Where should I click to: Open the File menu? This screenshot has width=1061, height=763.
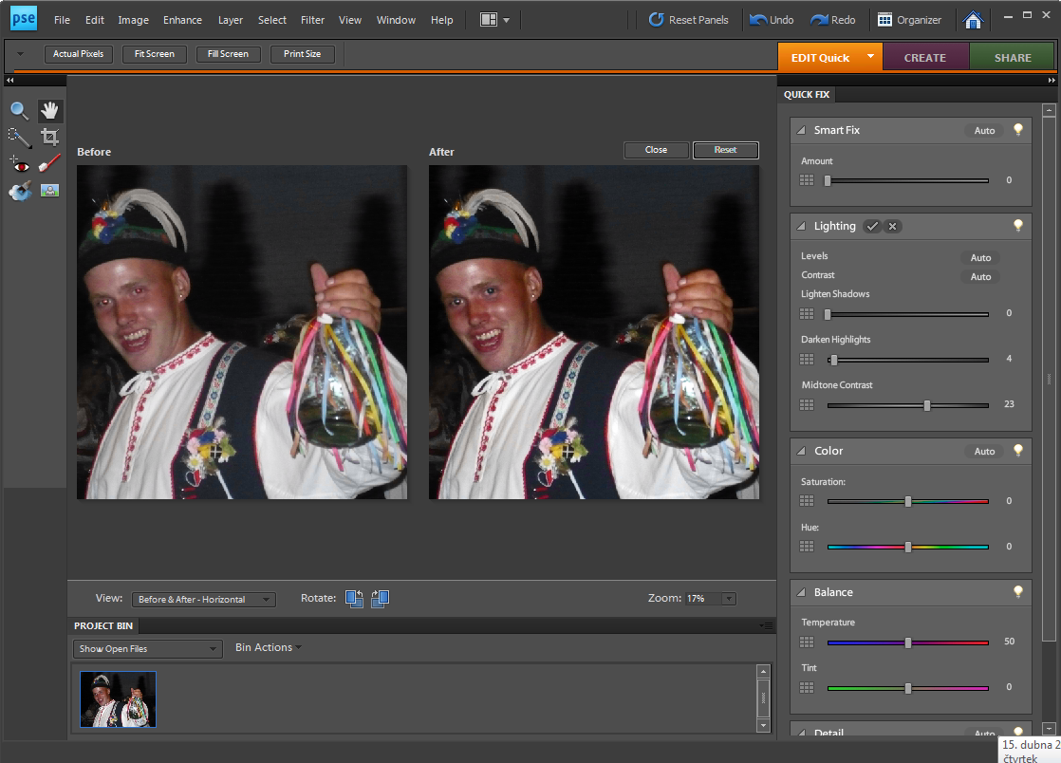click(x=62, y=20)
